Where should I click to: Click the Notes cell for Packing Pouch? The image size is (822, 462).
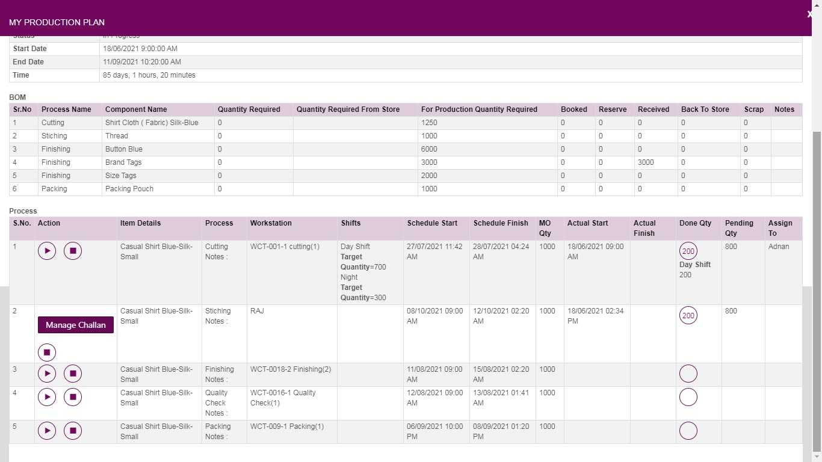point(784,189)
